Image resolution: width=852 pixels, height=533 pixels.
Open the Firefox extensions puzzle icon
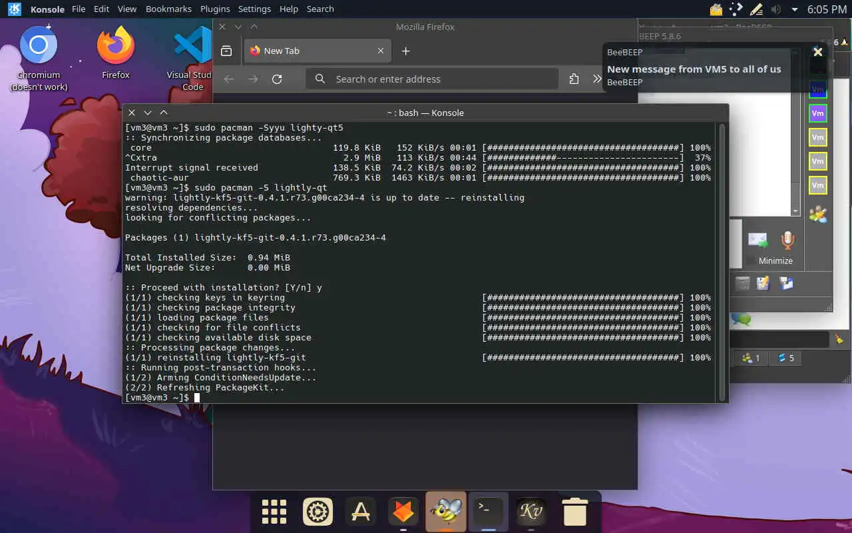(574, 79)
